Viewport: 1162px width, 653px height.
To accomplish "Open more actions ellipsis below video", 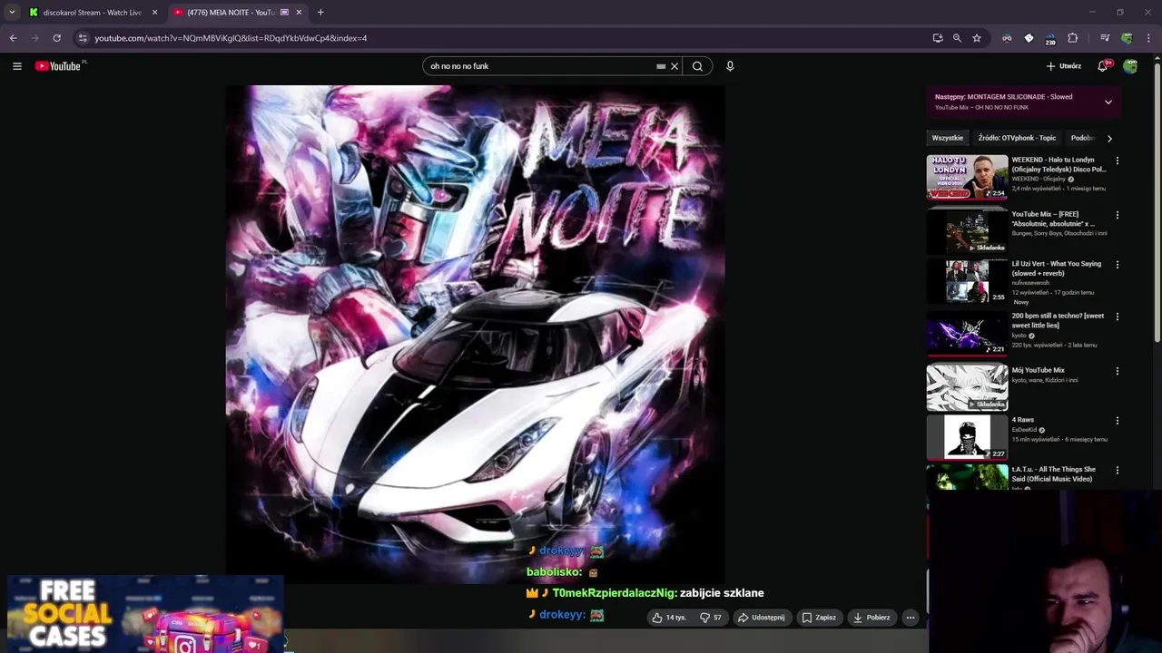I will (x=910, y=618).
